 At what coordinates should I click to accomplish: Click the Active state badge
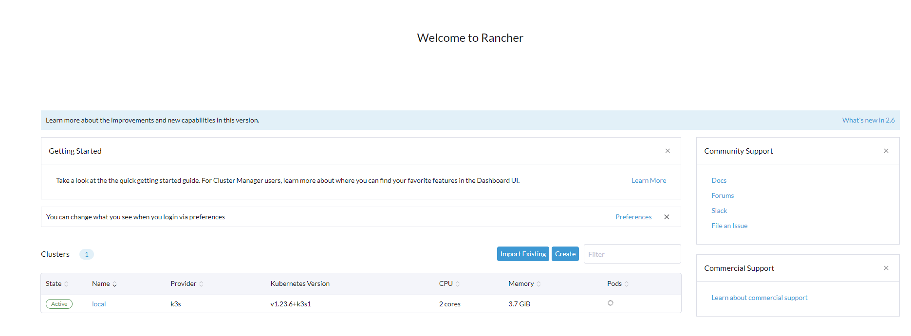tap(59, 304)
